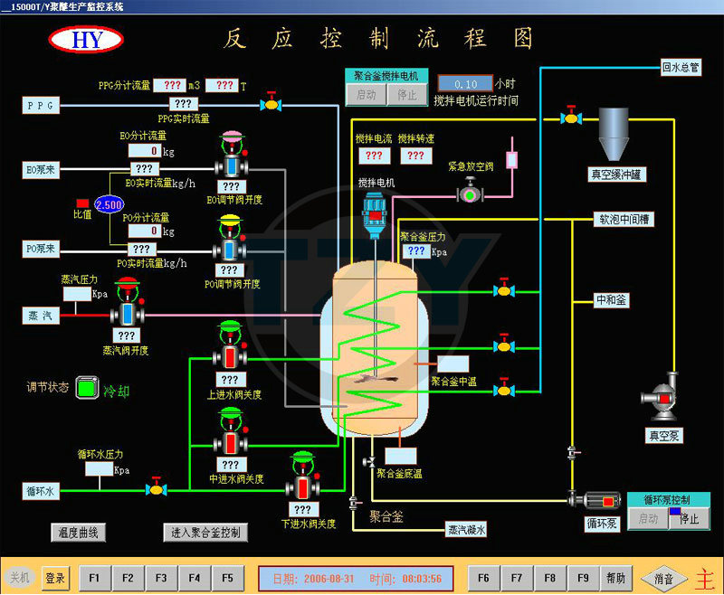Click the 进入聚合釜控制 button
The width and height of the screenshot is (724, 595).
coord(205,533)
